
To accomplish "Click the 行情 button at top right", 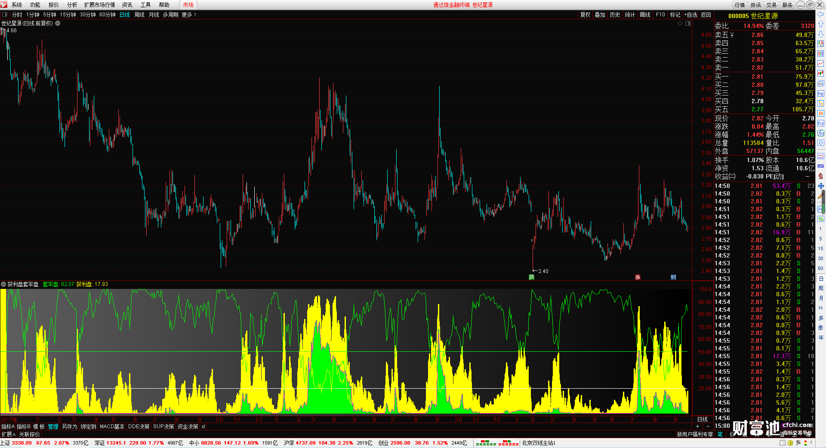I will 740,5.
